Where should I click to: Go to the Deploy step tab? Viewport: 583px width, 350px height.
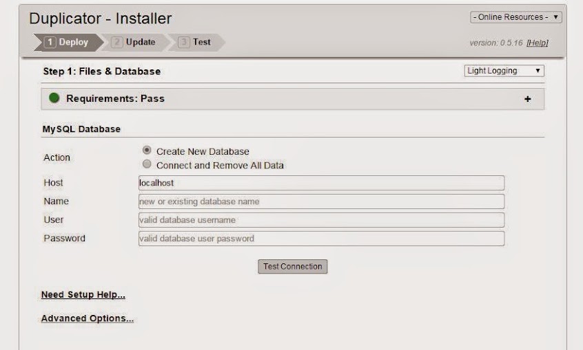[68, 43]
